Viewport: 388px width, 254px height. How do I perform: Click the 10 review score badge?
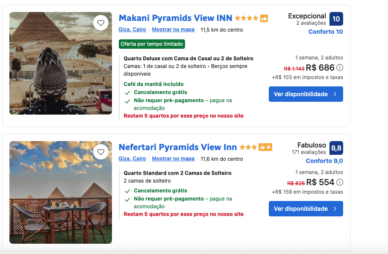click(x=336, y=19)
